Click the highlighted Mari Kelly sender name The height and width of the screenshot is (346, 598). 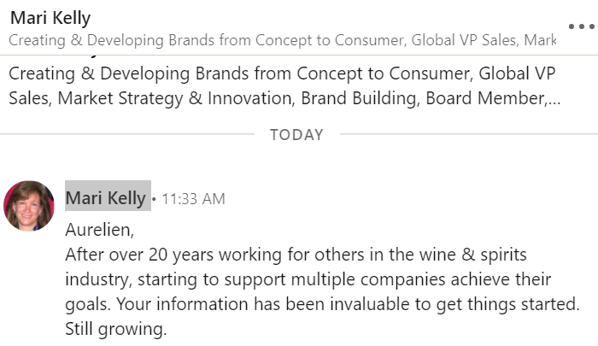pyautogui.click(x=107, y=198)
